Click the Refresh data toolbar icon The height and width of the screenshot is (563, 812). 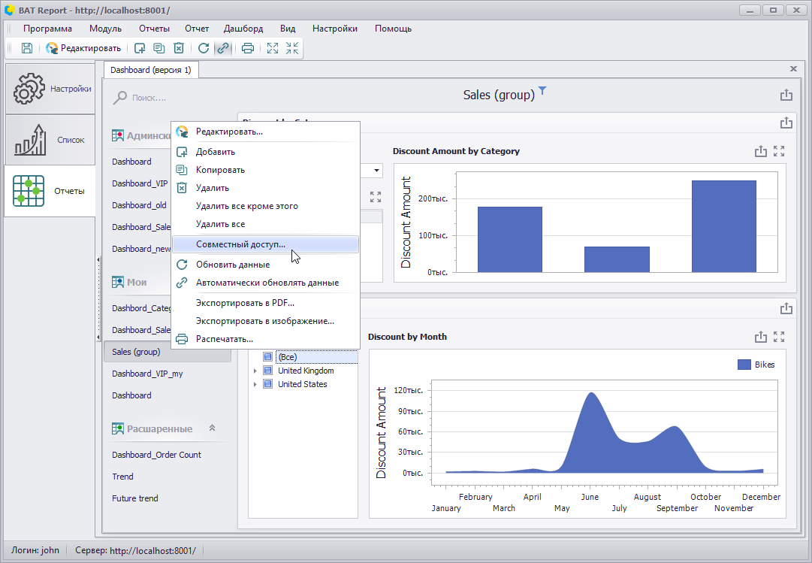point(204,48)
